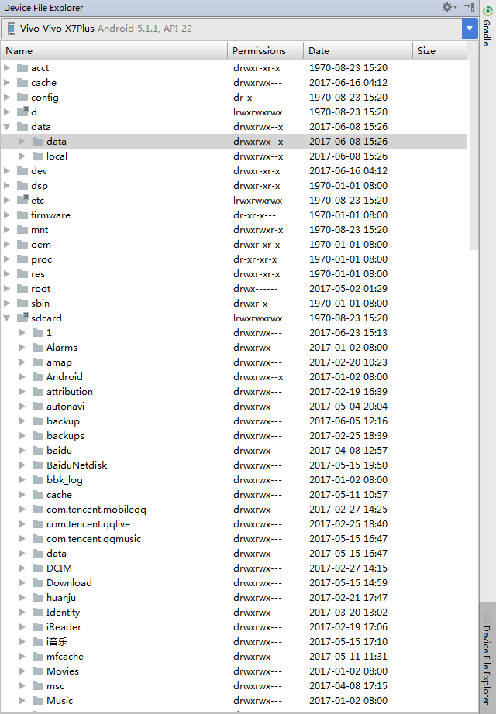Expand the config folder
Viewport: 496px width, 714px height.
7,97
